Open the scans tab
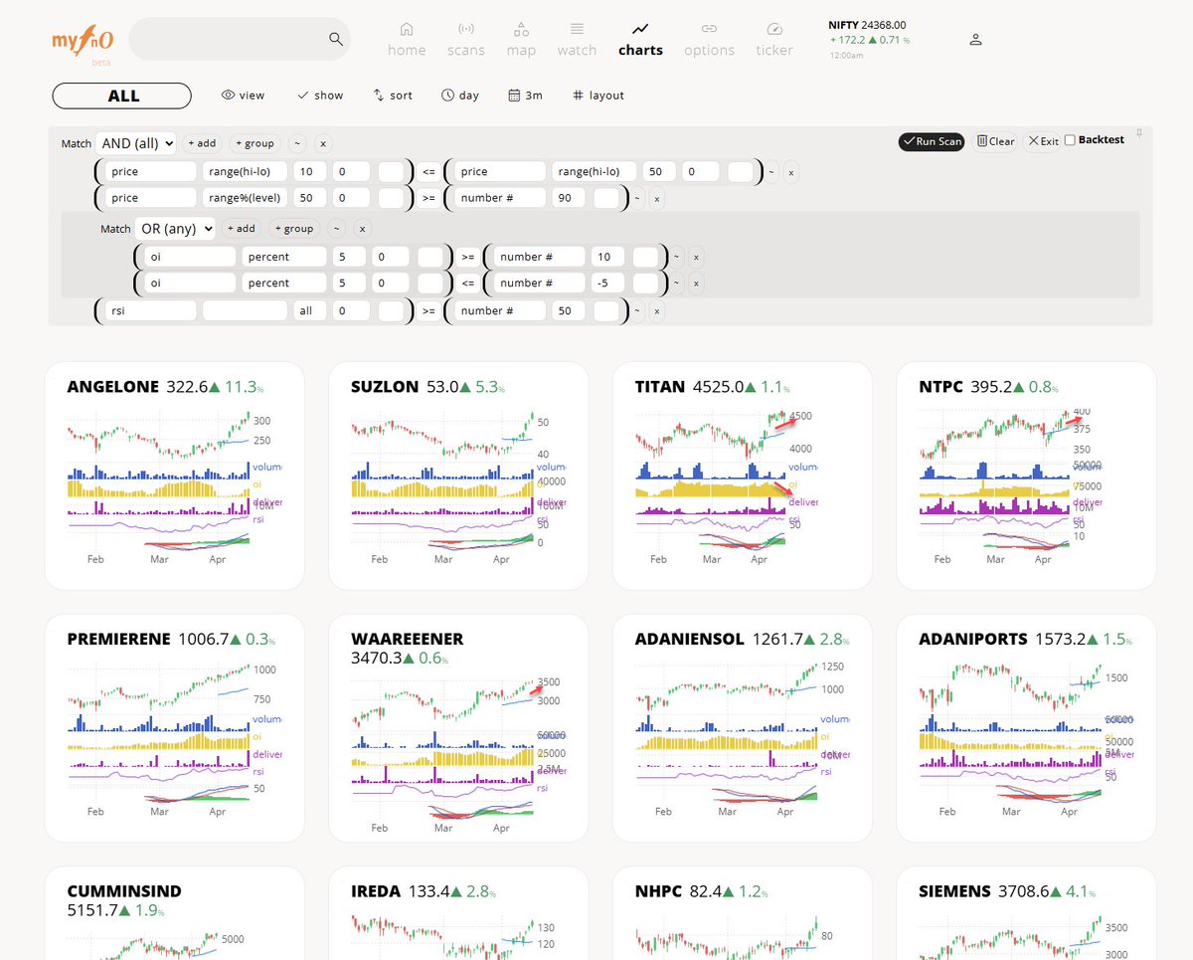Screen dimensions: 1193x960 (465, 40)
